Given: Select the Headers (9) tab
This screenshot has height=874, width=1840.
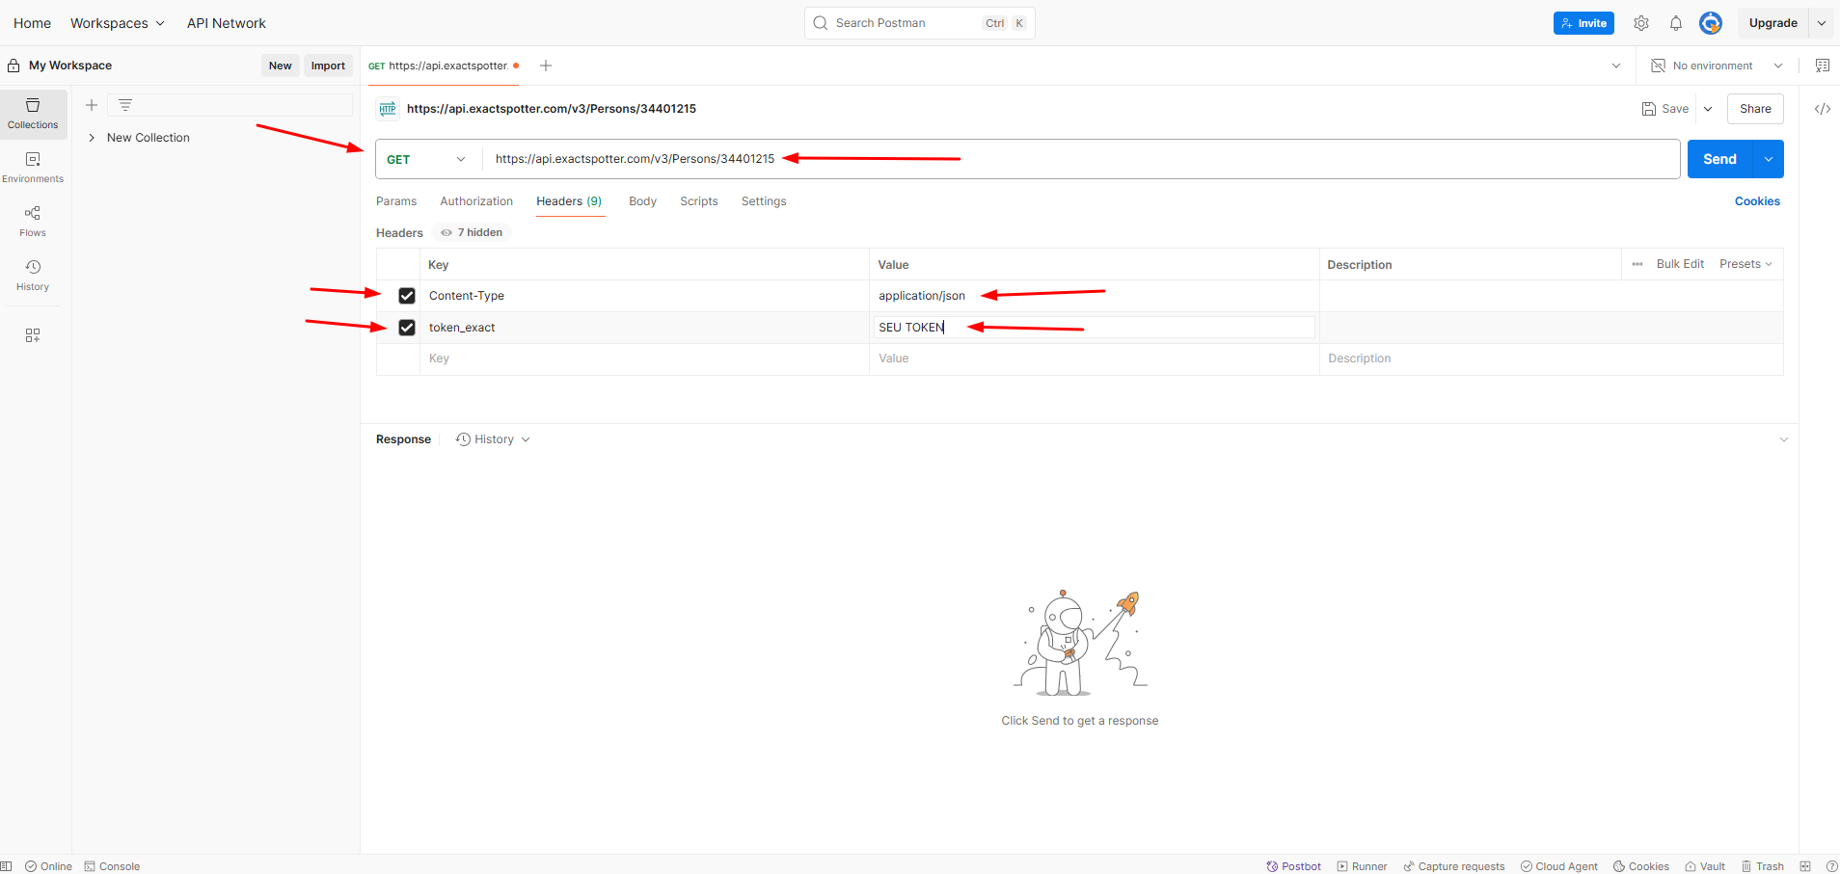Looking at the screenshot, I should pos(569,201).
